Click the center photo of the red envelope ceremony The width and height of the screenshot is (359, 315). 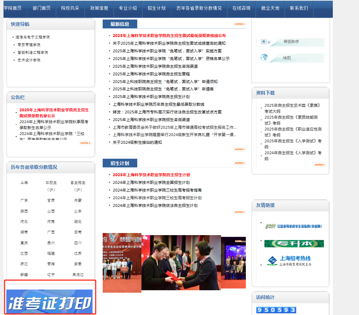click(x=181, y=262)
